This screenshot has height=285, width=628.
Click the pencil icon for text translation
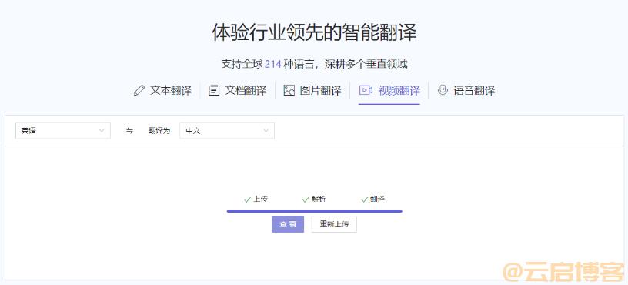(x=139, y=90)
